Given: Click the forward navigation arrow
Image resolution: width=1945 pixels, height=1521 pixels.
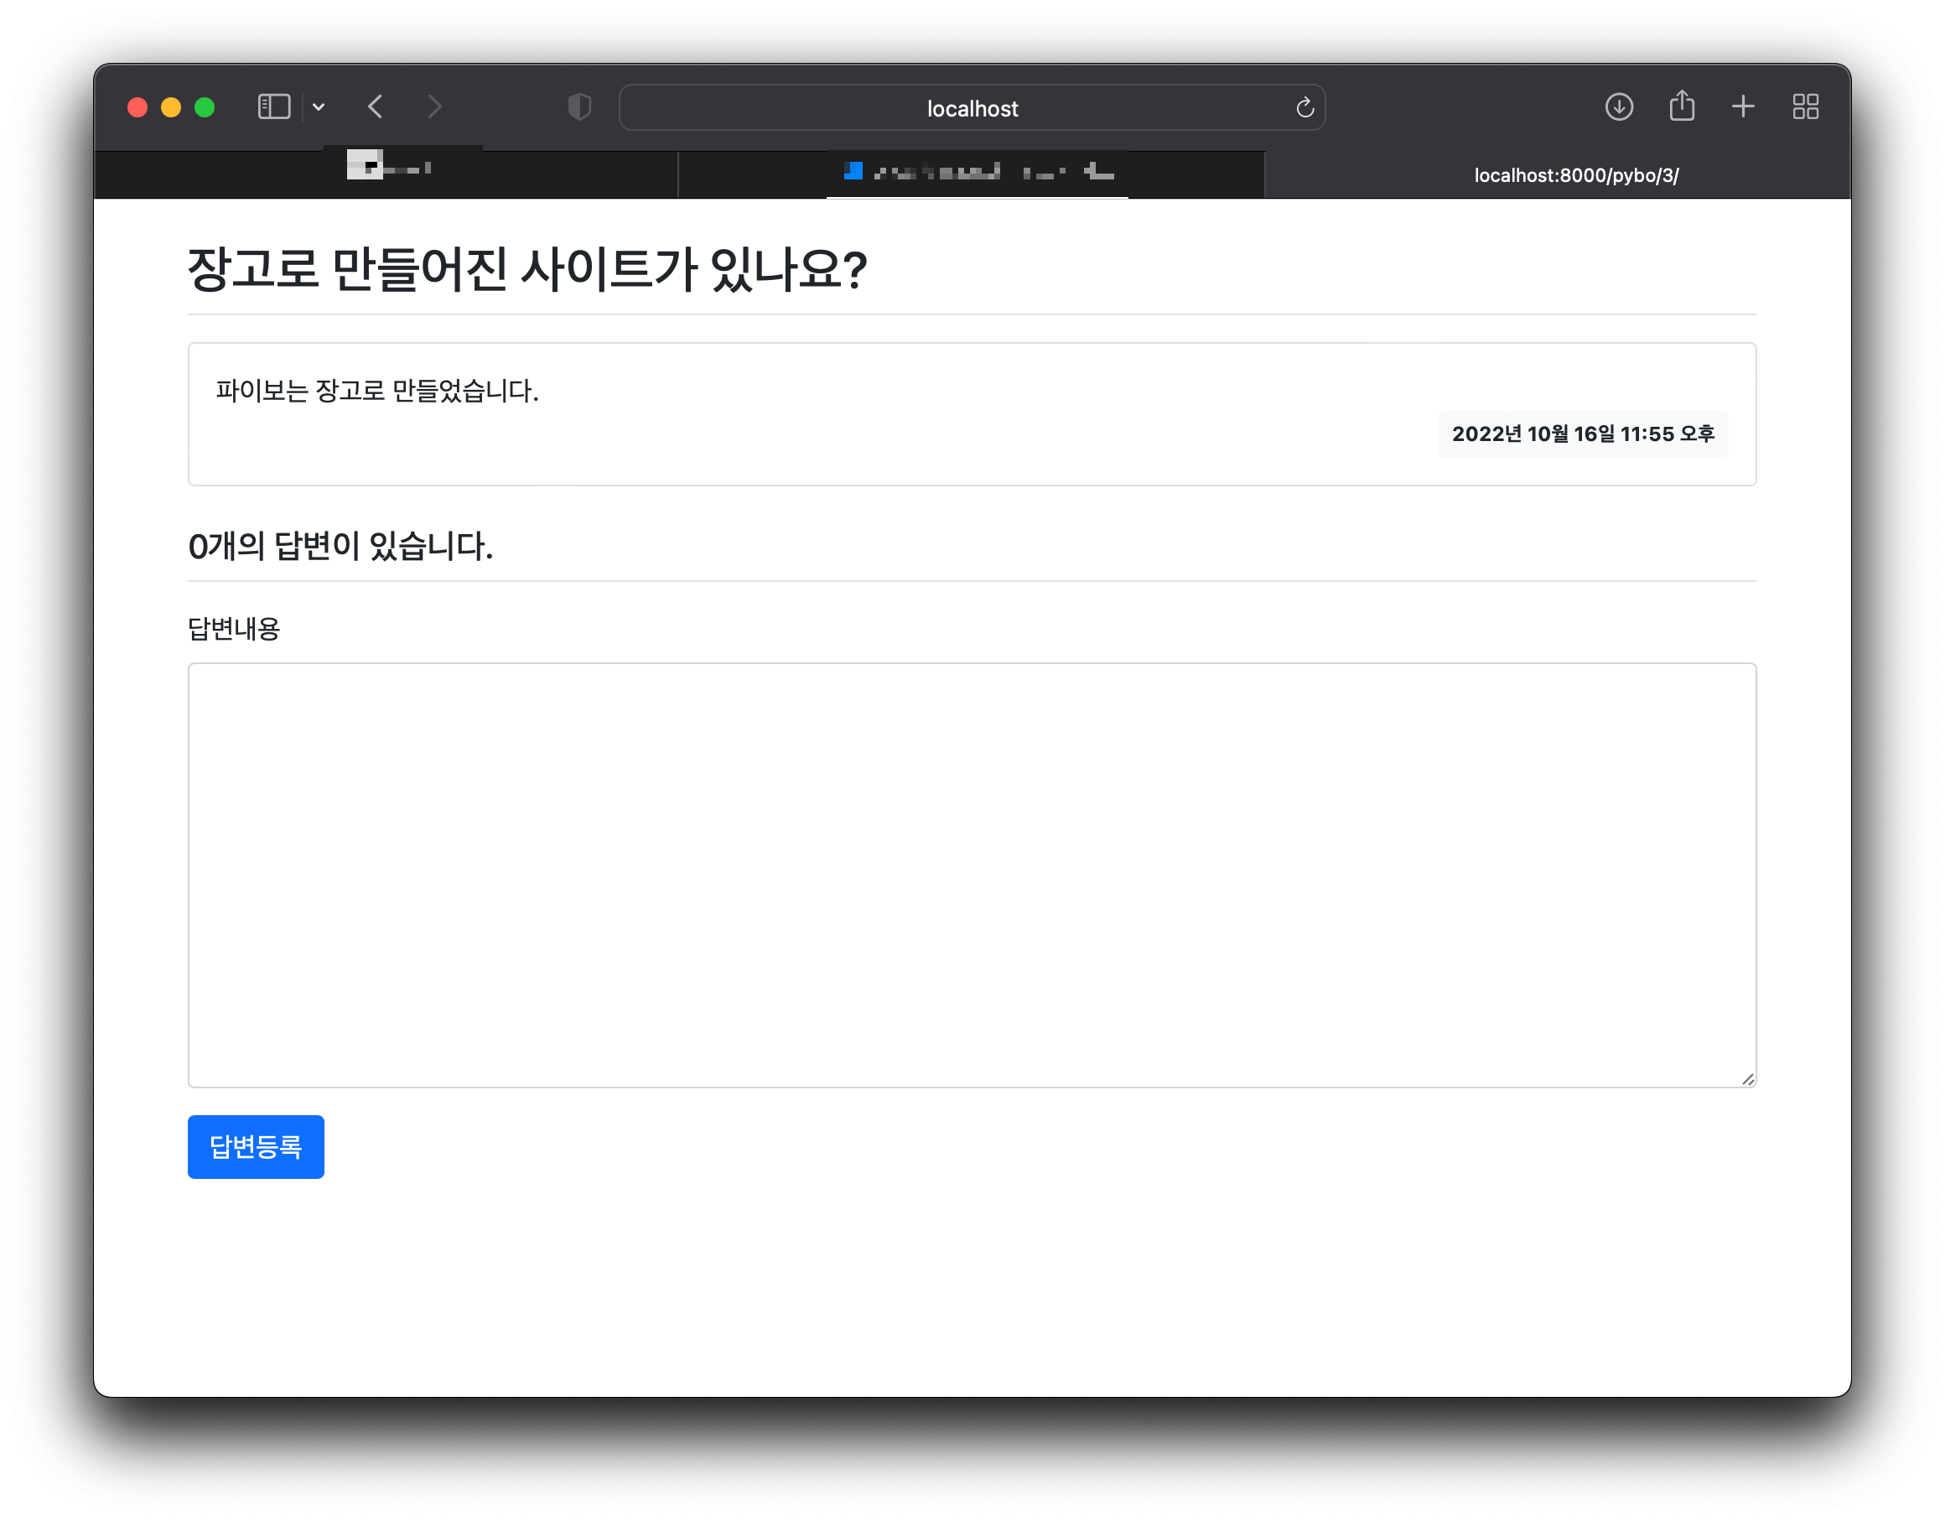Looking at the screenshot, I should tap(434, 106).
